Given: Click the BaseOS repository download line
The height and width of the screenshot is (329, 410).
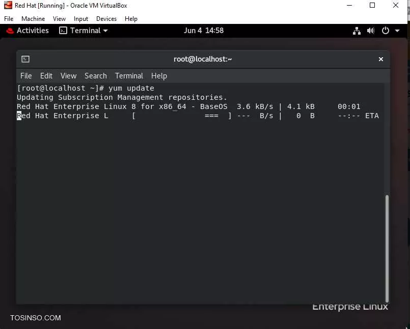Looking at the screenshot, I should pyautogui.click(x=188, y=106).
